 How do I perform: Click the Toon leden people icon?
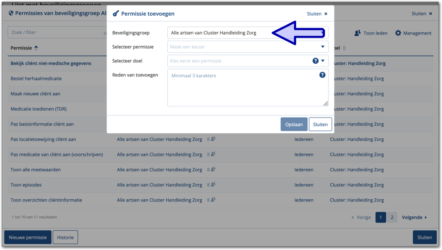coord(358,33)
